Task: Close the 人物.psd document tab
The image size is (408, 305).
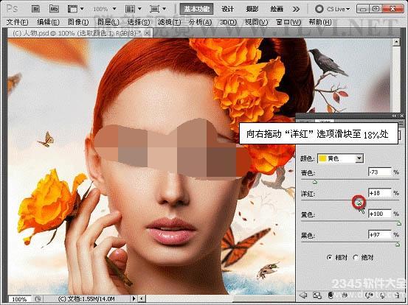Action: click(147, 33)
